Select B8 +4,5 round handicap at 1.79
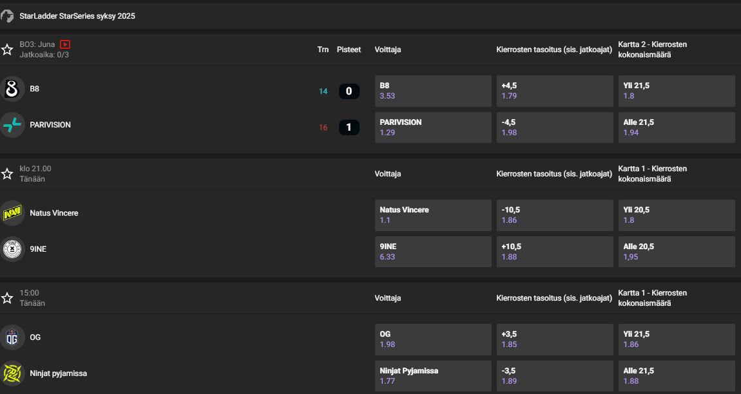The width and height of the screenshot is (741, 394). (555, 91)
